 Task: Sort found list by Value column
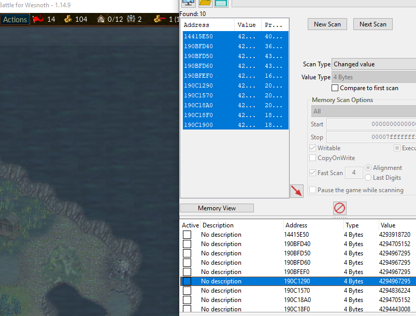point(248,25)
